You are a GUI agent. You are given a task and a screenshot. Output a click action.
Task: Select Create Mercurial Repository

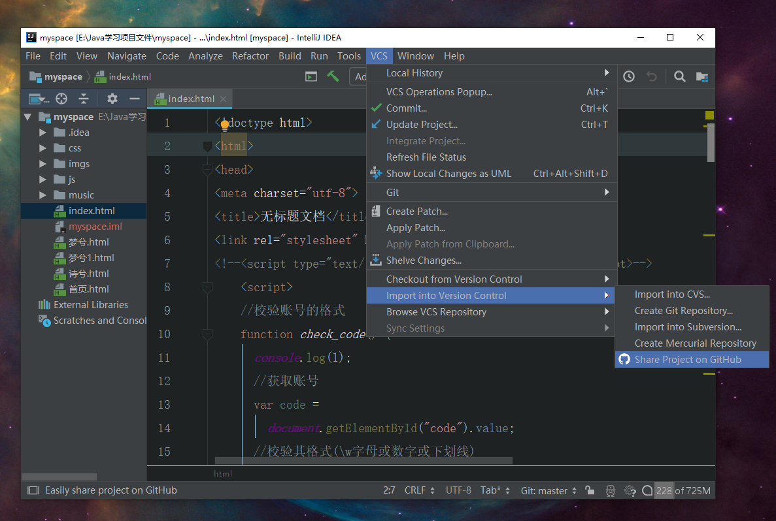click(x=692, y=343)
